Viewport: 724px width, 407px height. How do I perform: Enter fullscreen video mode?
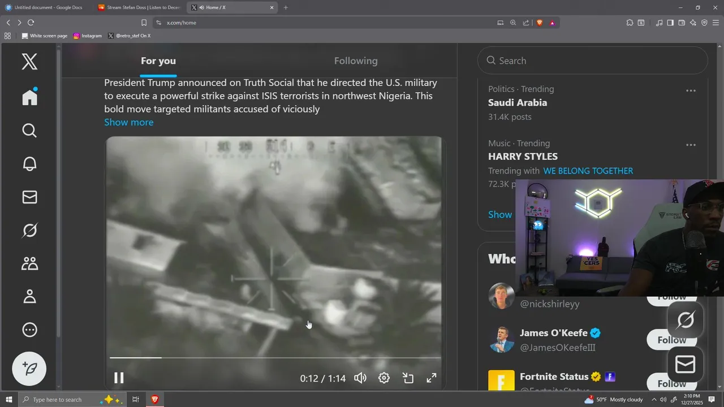click(432, 378)
